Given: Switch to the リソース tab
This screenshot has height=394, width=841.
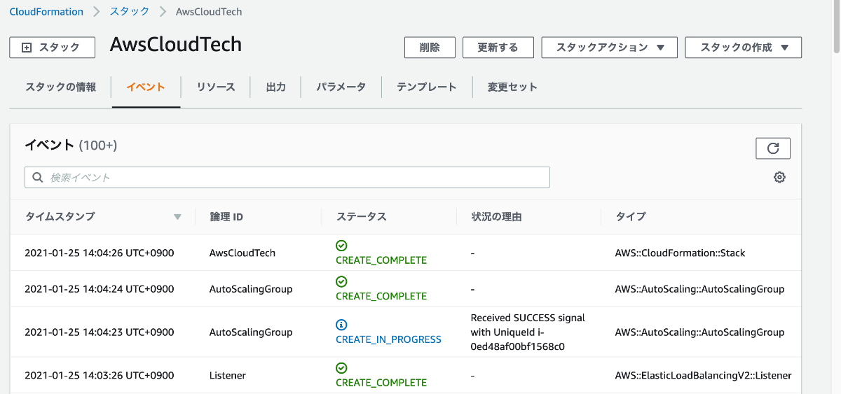Looking at the screenshot, I should (216, 87).
